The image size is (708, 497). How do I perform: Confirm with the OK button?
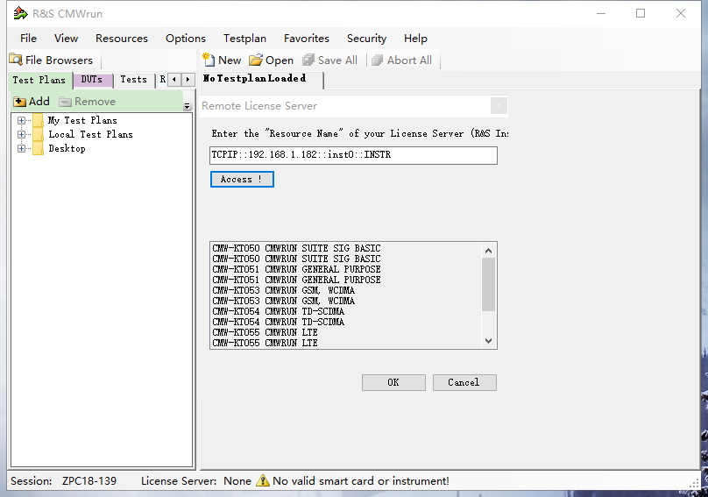click(393, 382)
